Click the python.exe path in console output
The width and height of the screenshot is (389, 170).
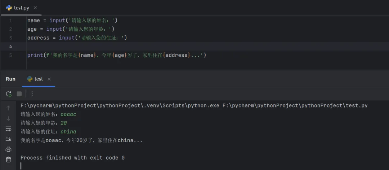click(120, 106)
